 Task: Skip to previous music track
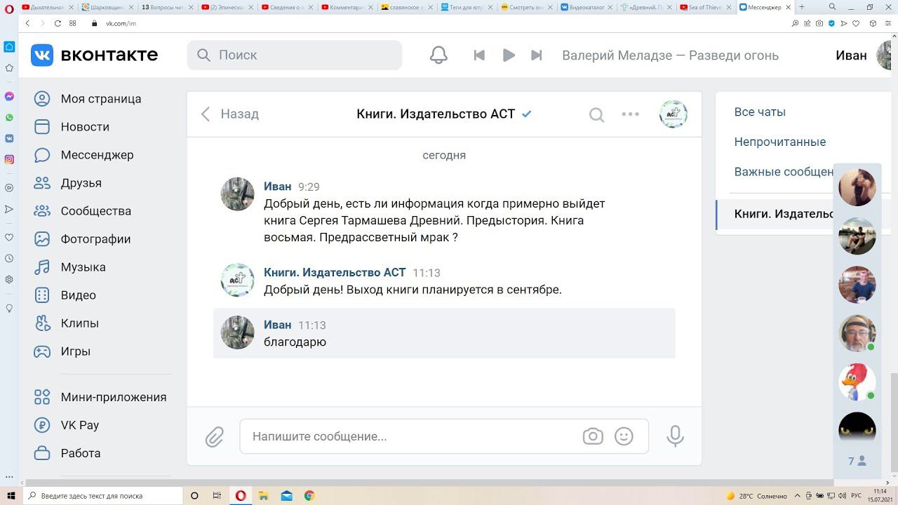[479, 55]
